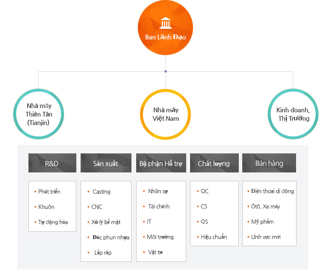This screenshot has height=275, width=319.
Task: Select the Ban Lãnh Đạo label
Action: (165, 37)
